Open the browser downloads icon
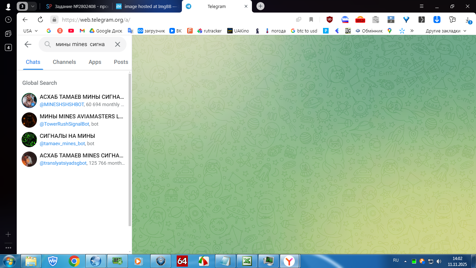 [x=469, y=20]
